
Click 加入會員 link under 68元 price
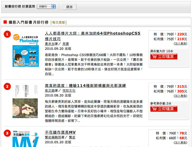pos(180,142)
